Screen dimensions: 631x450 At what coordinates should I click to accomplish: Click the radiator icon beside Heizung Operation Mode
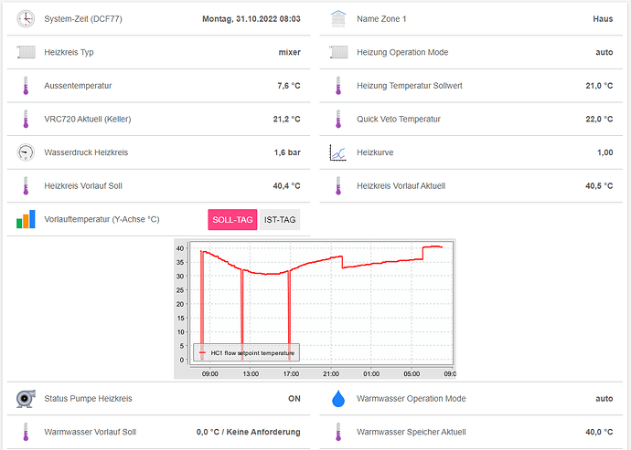[x=338, y=52]
